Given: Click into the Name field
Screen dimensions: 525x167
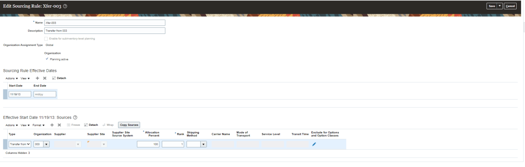Looking at the screenshot, I should [x=105, y=22].
